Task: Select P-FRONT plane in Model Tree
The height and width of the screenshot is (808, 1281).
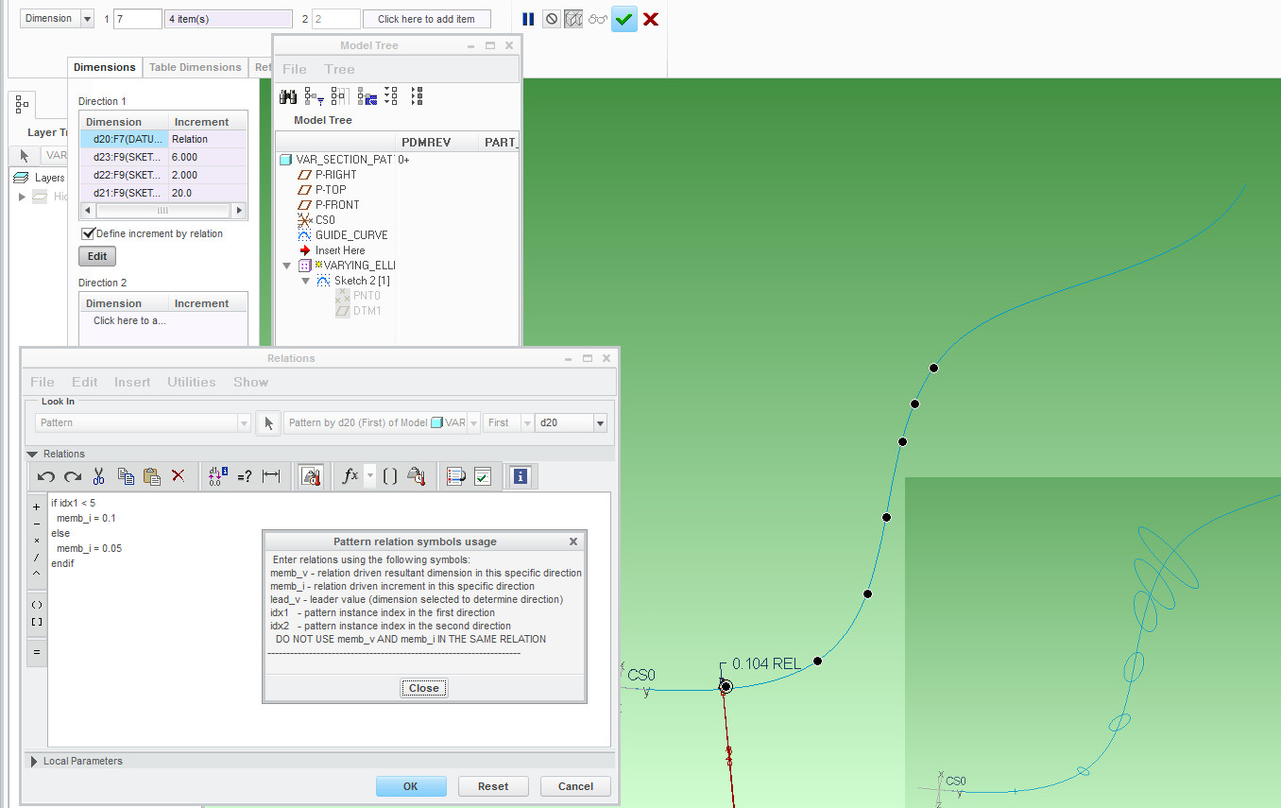Action: (337, 205)
